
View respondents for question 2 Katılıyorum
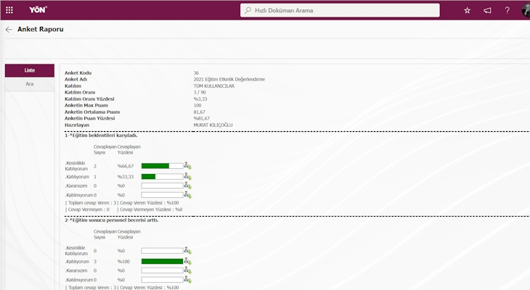click(187, 261)
